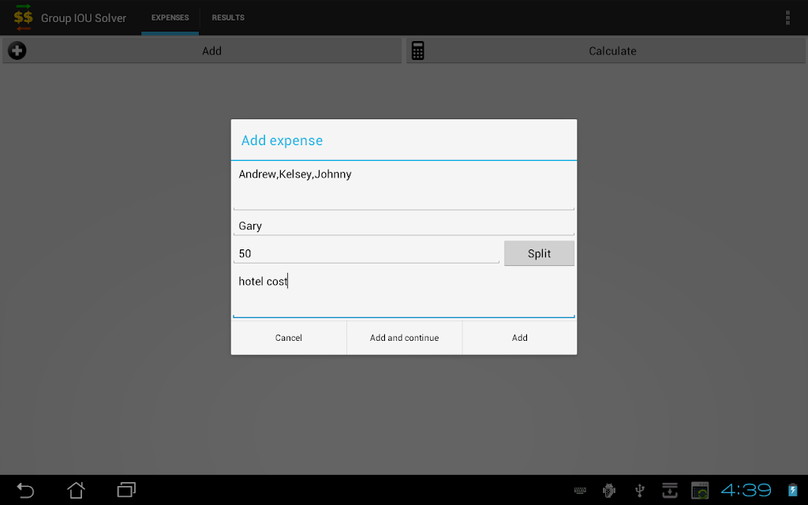Image resolution: width=808 pixels, height=505 pixels.
Task: Focus the field containing Andrew,Kelsey,Johnny
Action: click(x=404, y=186)
